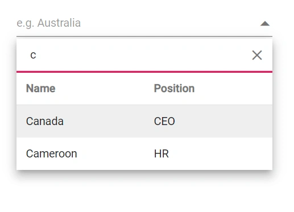This screenshot has height=212, width=294.
Task: Collapse the dropdown using the up arrow
Action: point(265,23)
